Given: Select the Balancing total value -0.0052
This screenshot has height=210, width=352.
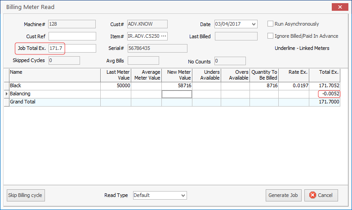Looking at the screenshot, I should [x=329, y=94].
